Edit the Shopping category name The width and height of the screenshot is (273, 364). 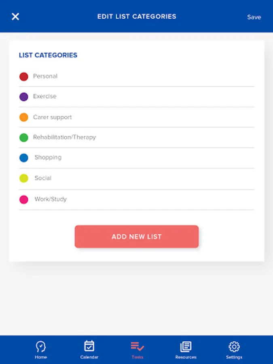click(48, 157)
